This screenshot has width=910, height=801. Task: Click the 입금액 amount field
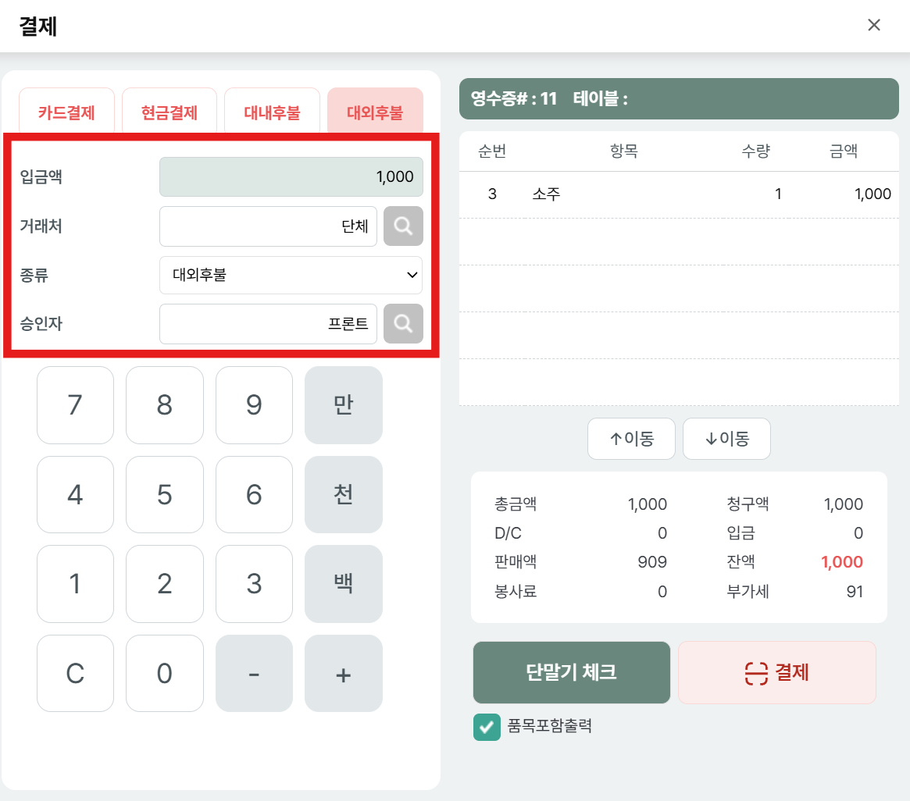[291, 177]
